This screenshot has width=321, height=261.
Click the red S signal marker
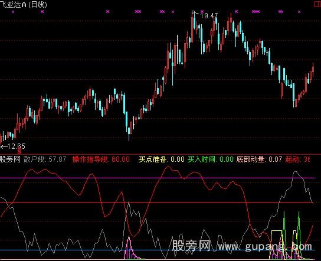click(x=19, y=152)
